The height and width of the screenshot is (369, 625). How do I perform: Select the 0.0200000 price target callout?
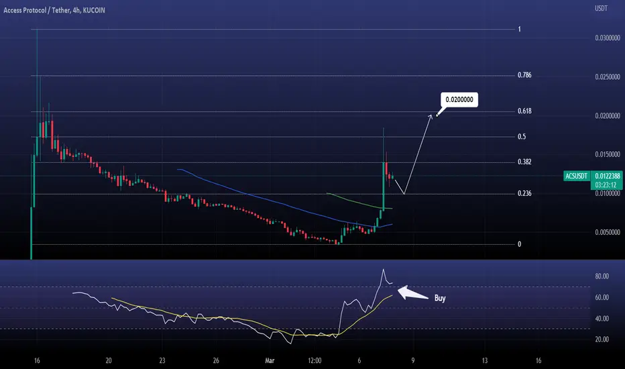[x=459, y=100]
